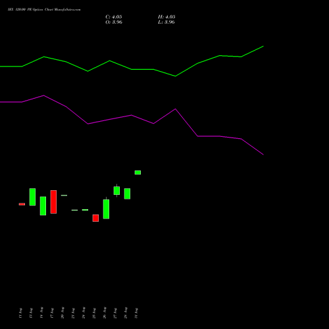Click the high value H: 4.05
Screen dimensions: 329x329
[x=166, y=17]
